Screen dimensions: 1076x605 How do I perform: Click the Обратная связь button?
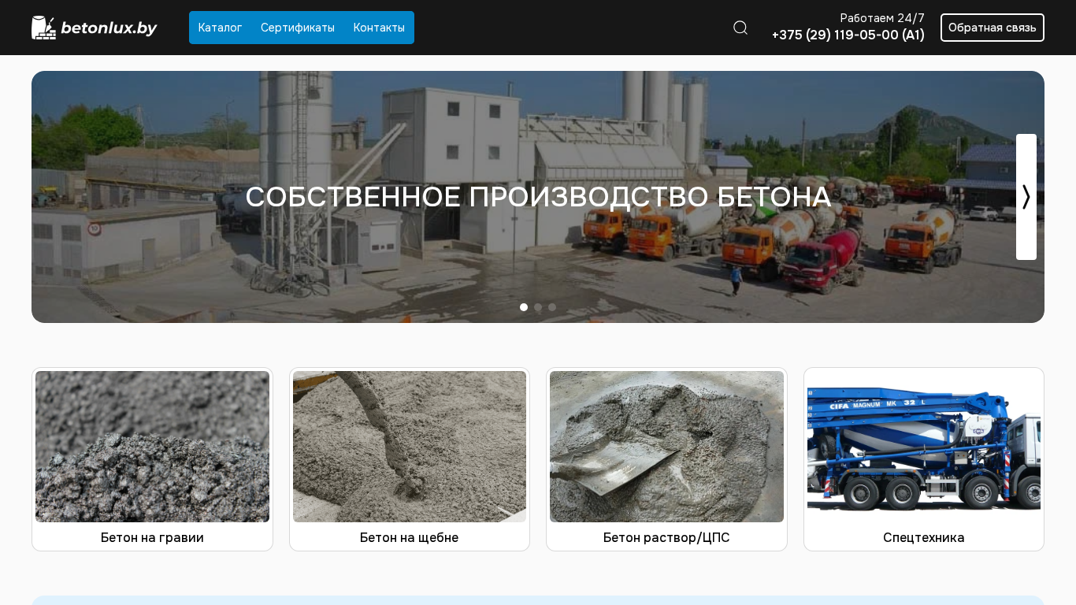point(993,28)
